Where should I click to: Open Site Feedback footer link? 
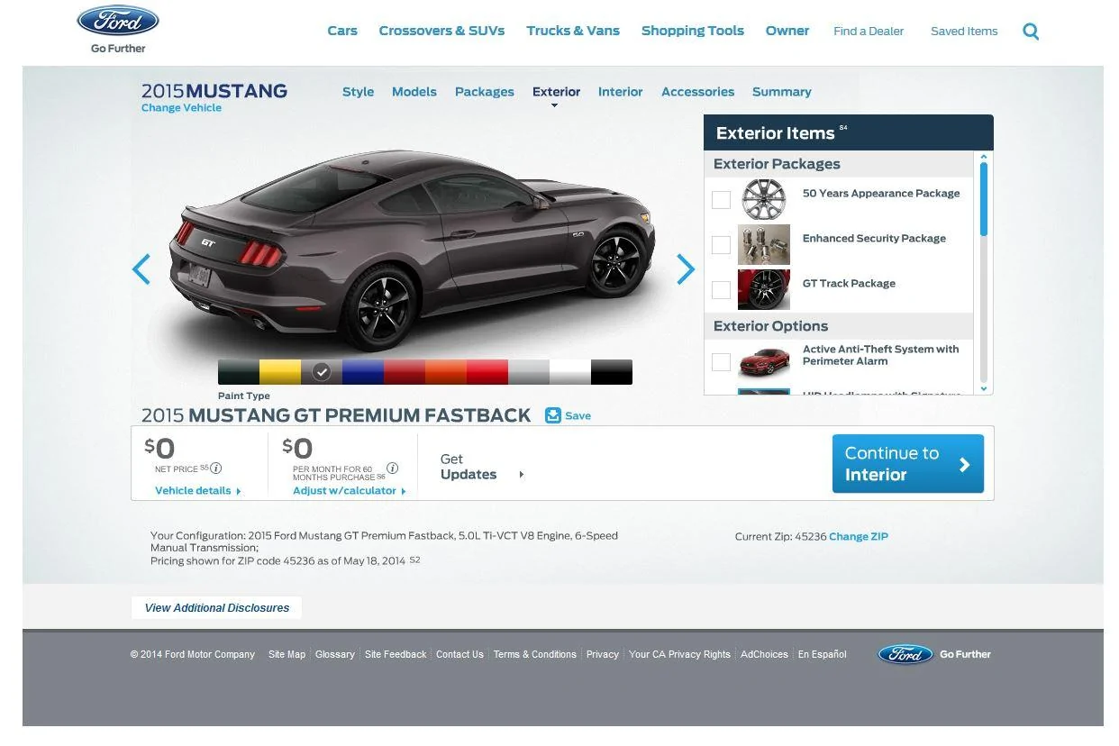pyautogui.click(x=396, y=654)
